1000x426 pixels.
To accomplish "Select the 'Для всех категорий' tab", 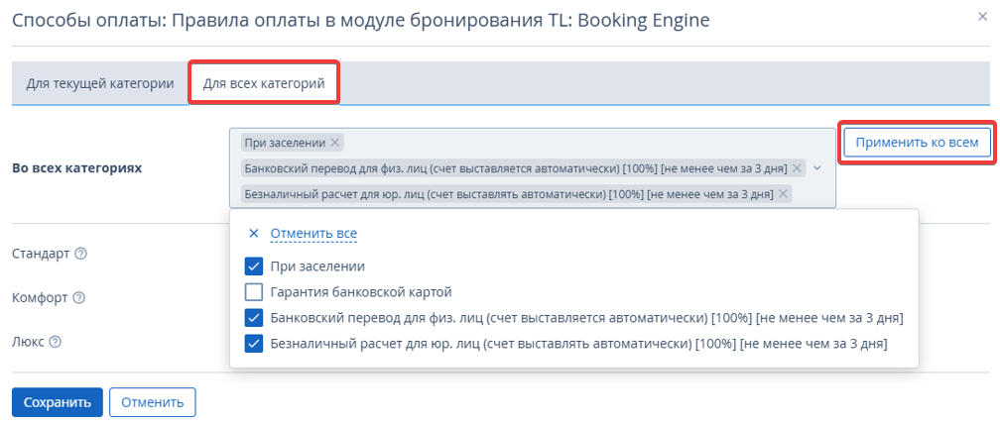I will point(264,83).
